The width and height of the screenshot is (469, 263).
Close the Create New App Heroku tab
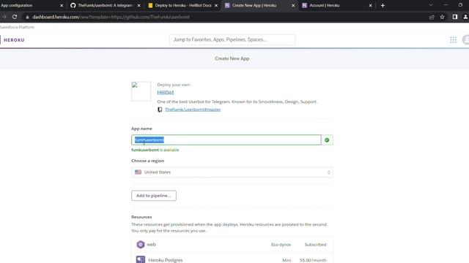pyautogui.click(x=293, y=5)
